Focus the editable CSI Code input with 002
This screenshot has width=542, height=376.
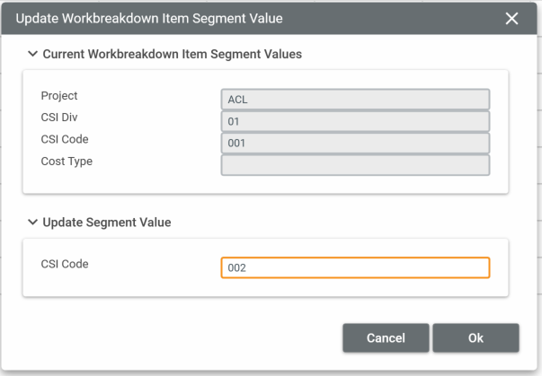(x=355, y=267)
